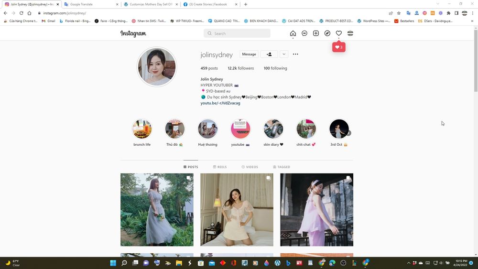Open the brunch life story highlight
The image size is (478, 269).
[x=142, y=129]
